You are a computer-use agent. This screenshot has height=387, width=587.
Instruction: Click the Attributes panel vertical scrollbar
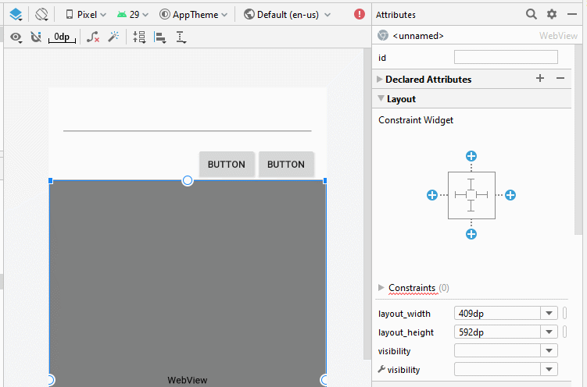point(578,140)
